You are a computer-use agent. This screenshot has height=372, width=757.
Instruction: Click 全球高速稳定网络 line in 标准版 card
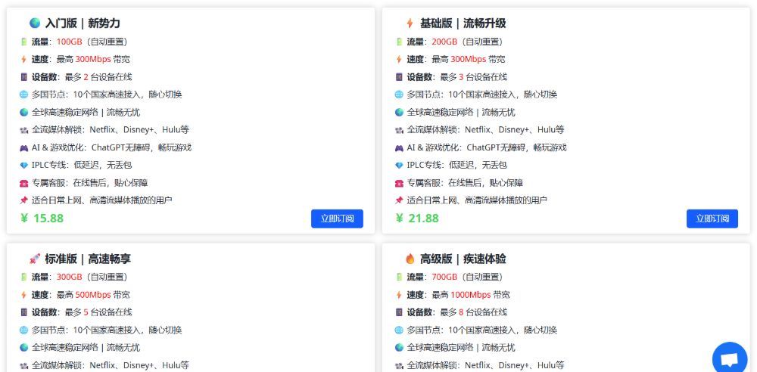pyautogui.click(x=86, y=347)
